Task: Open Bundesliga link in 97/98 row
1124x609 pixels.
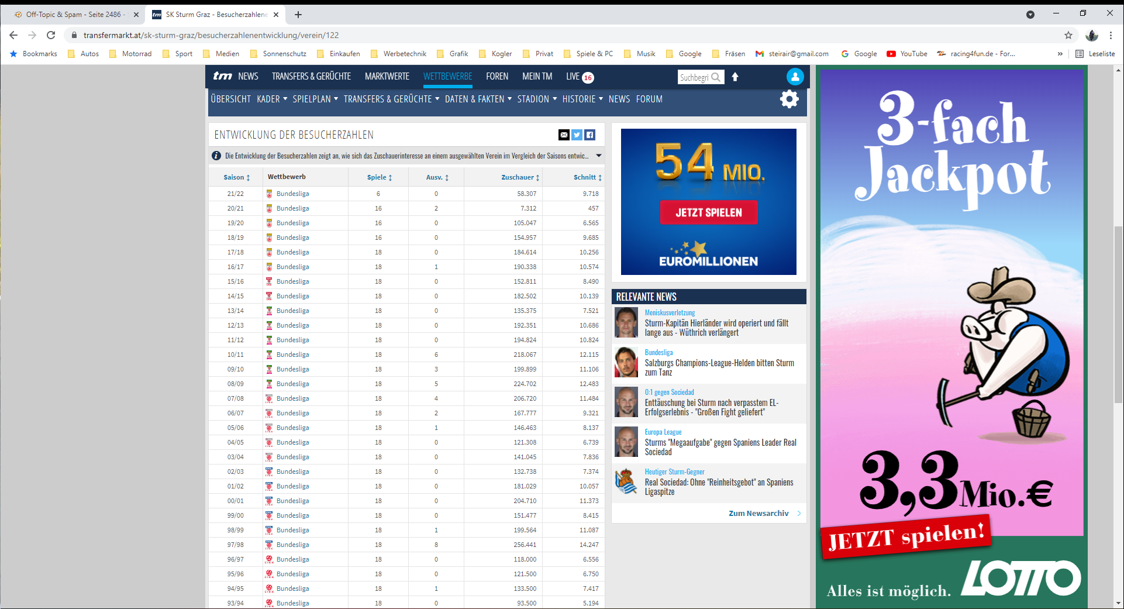Action: point(292,545)
